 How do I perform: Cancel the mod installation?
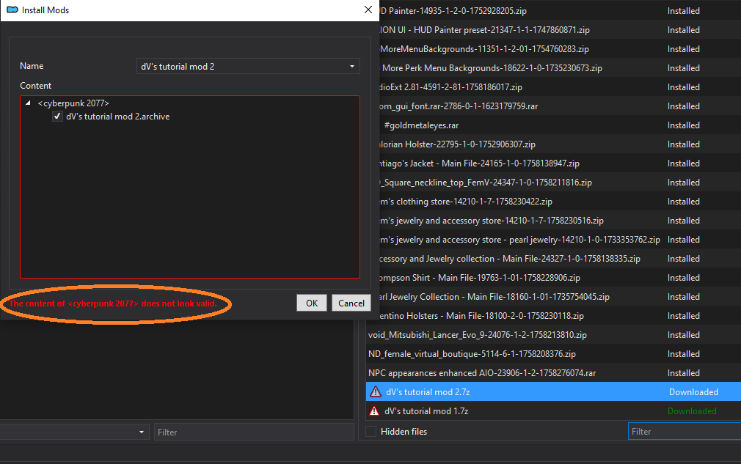[351, 303]
